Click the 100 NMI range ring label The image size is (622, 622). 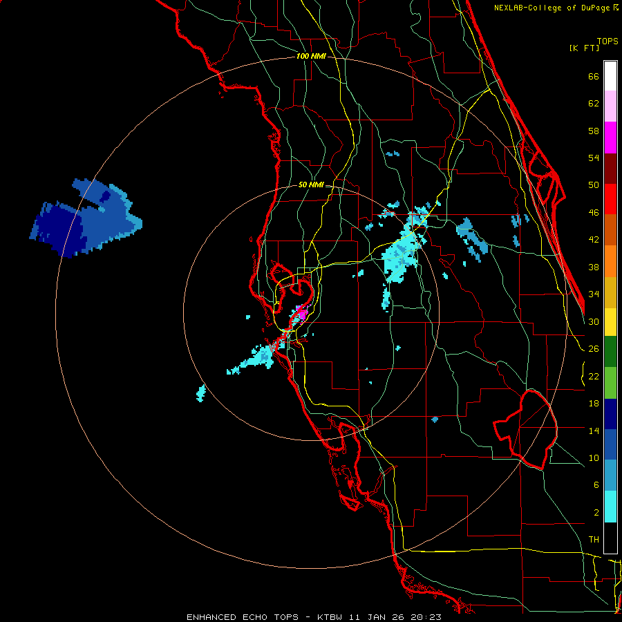click(x=311, y=57)
